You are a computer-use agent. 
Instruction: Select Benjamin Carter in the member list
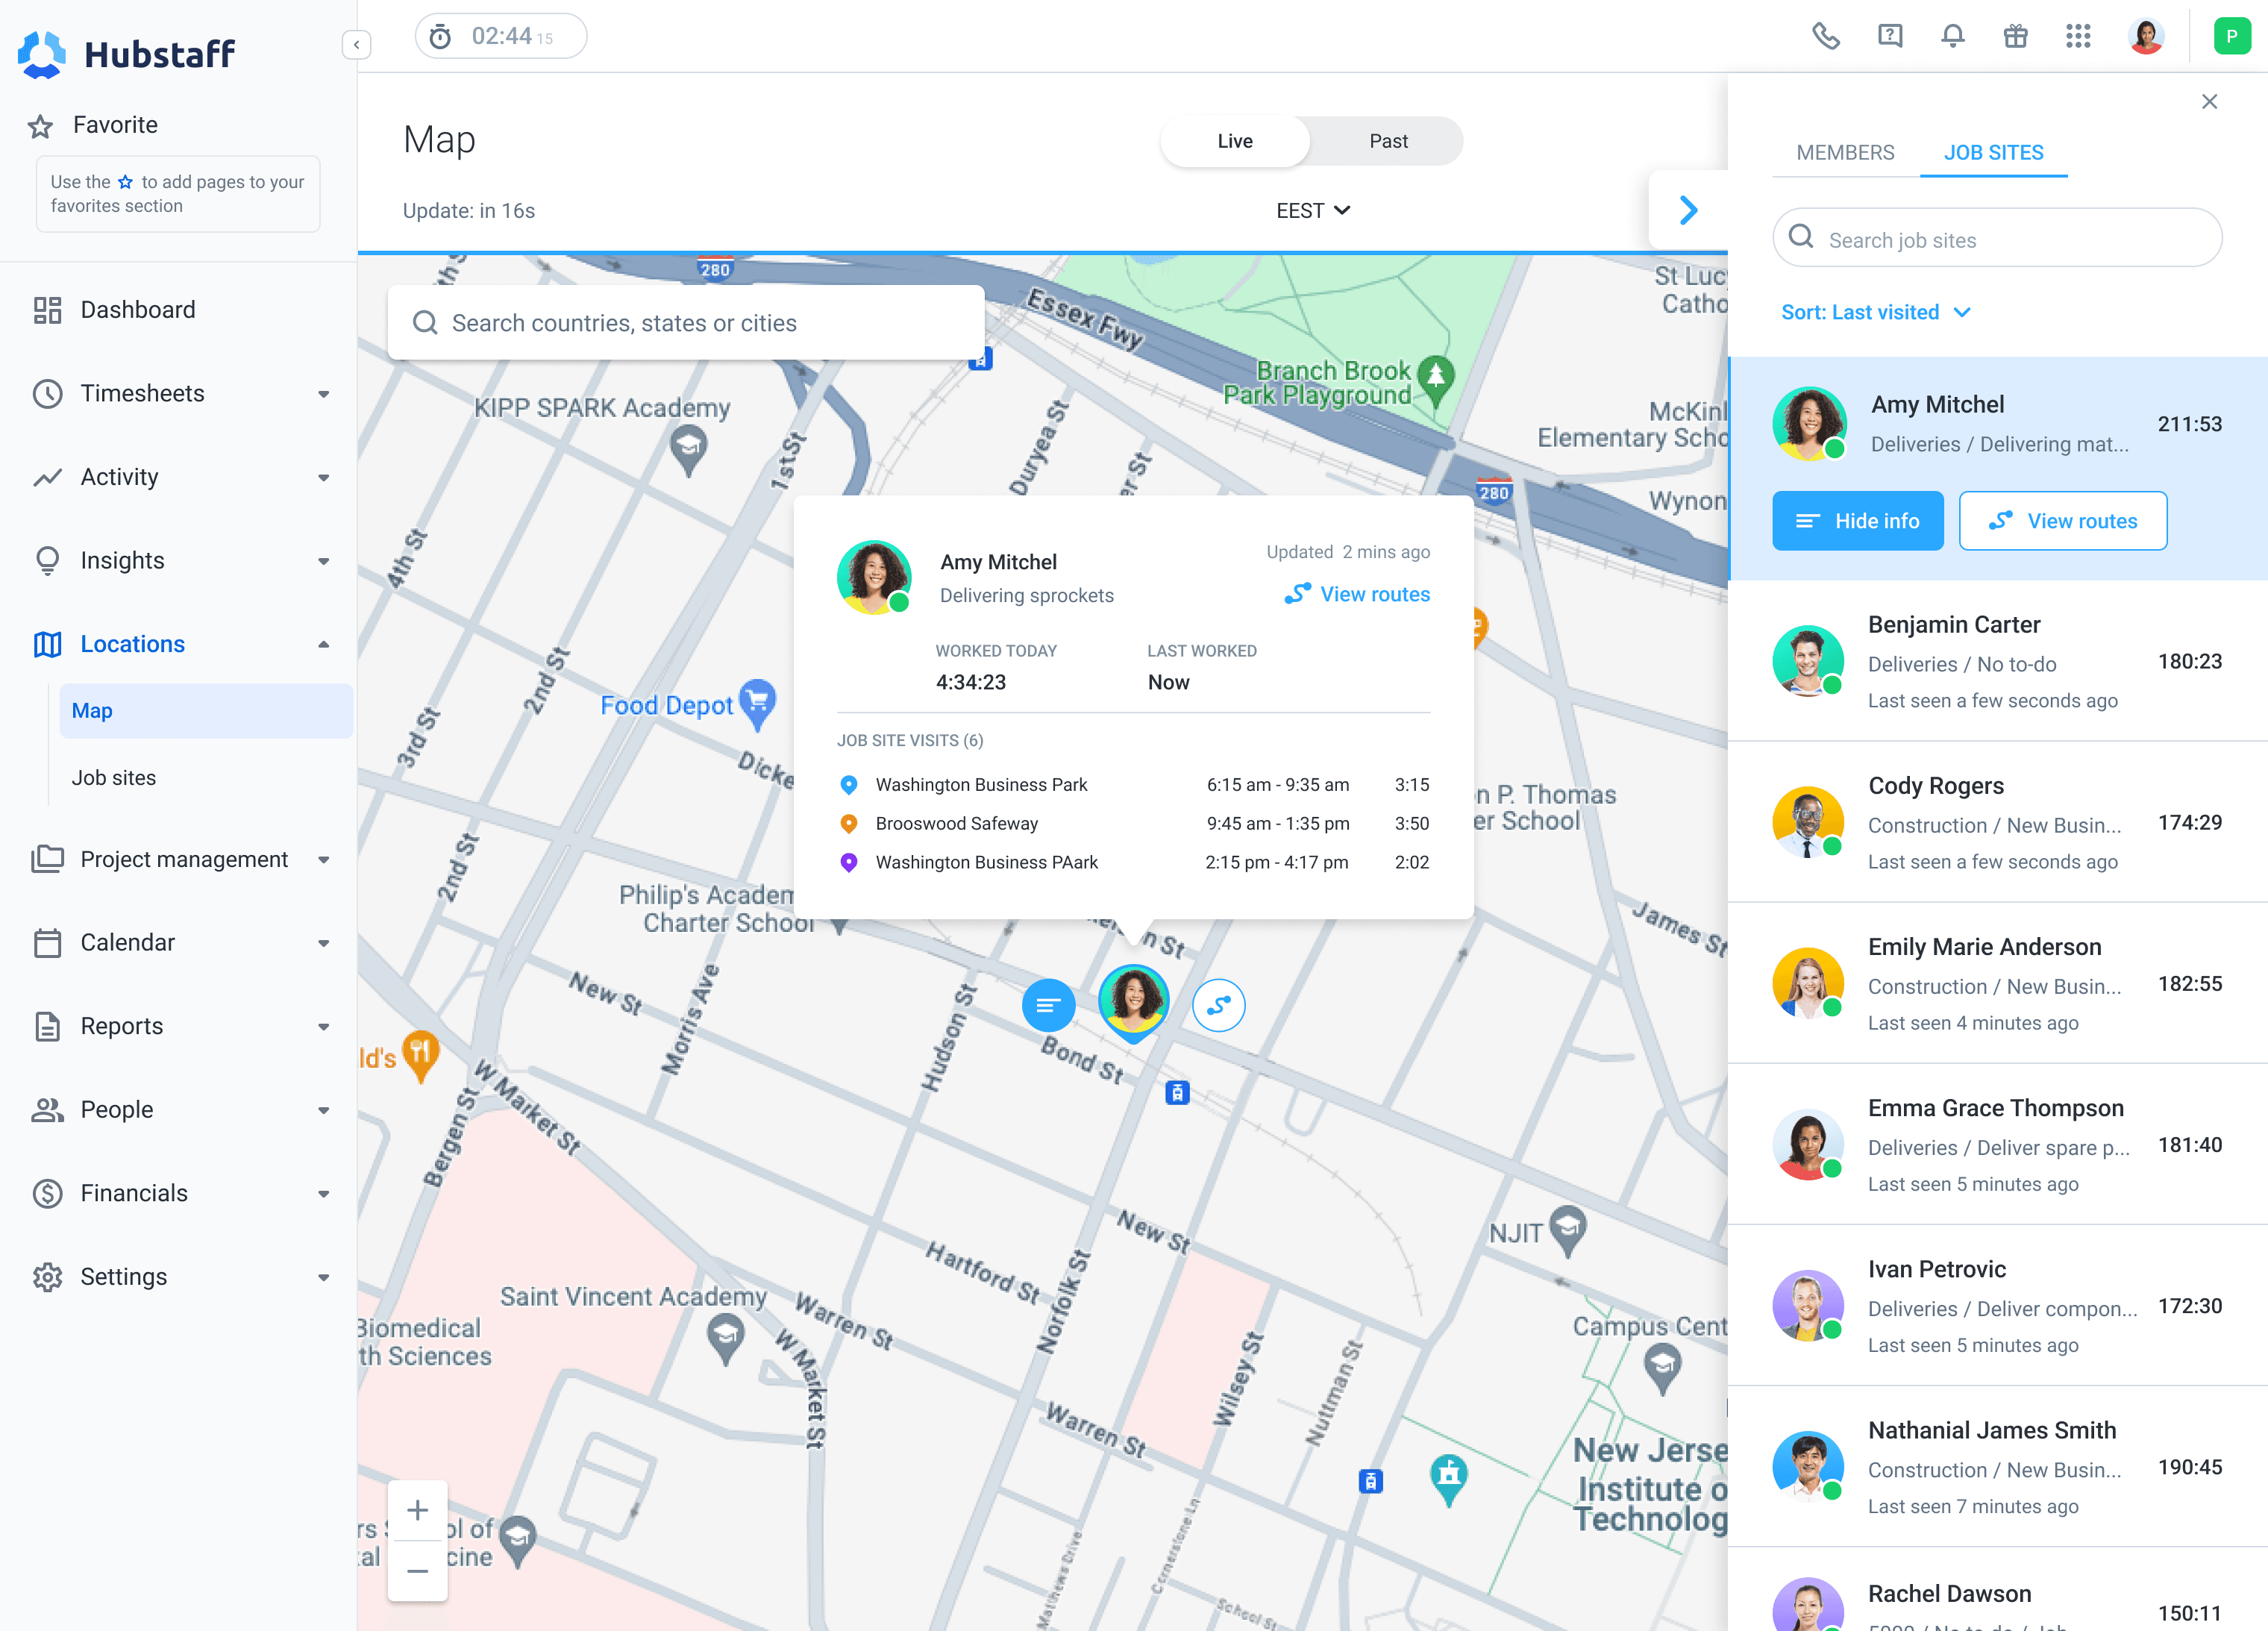tap(1997, 660)
